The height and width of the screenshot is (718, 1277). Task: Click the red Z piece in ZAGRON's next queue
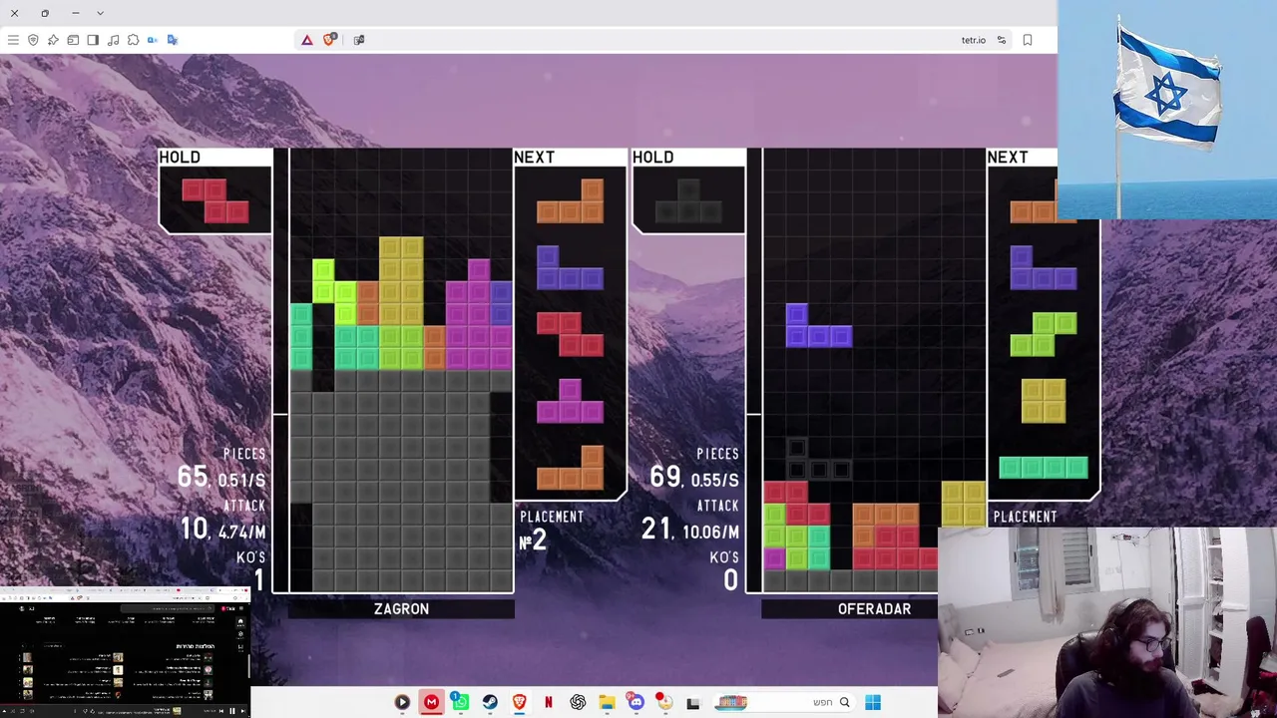click(570, 334)
